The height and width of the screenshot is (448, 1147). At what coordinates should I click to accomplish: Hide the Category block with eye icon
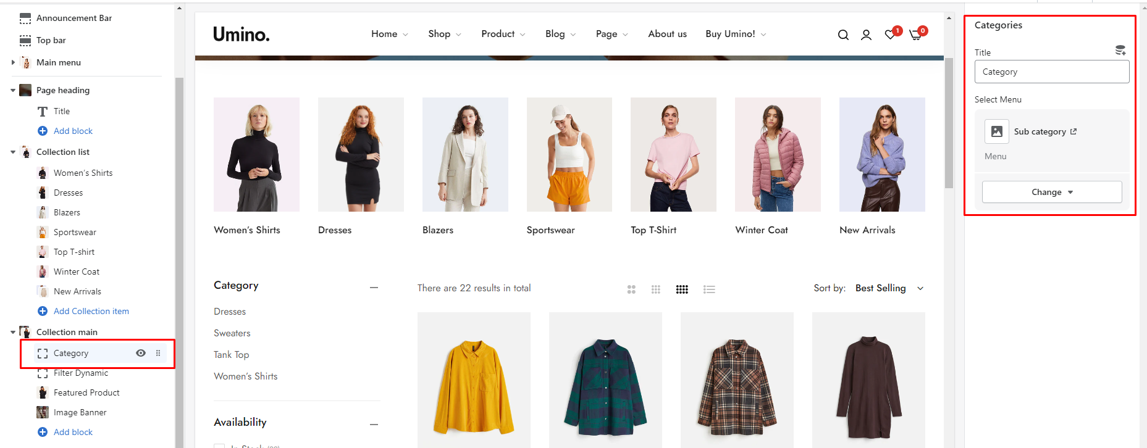141,354
